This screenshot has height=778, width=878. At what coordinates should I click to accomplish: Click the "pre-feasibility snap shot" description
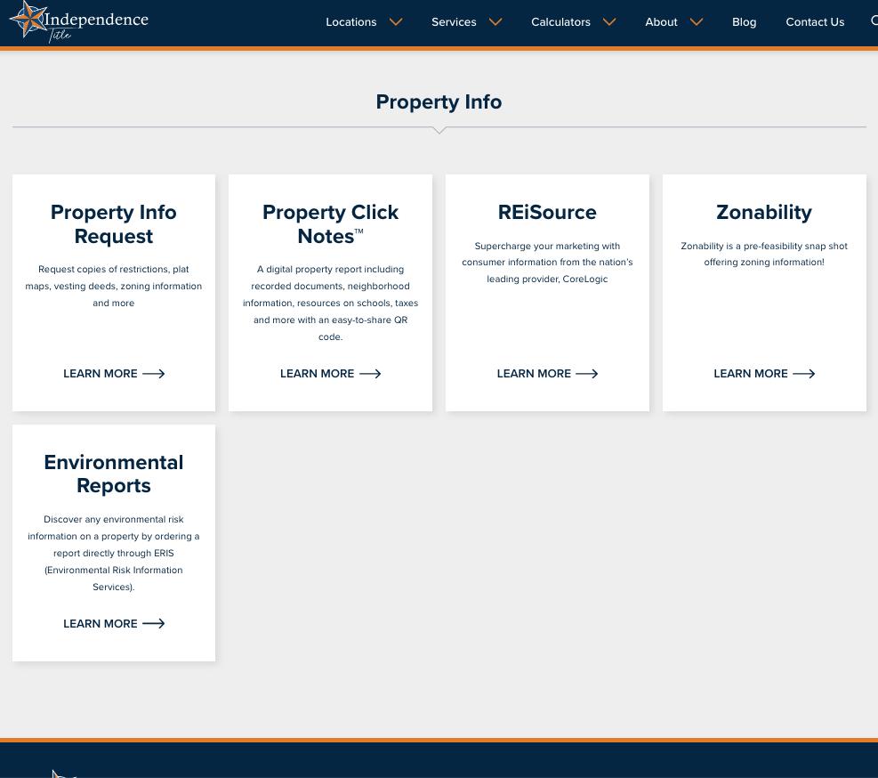(764, 254)
